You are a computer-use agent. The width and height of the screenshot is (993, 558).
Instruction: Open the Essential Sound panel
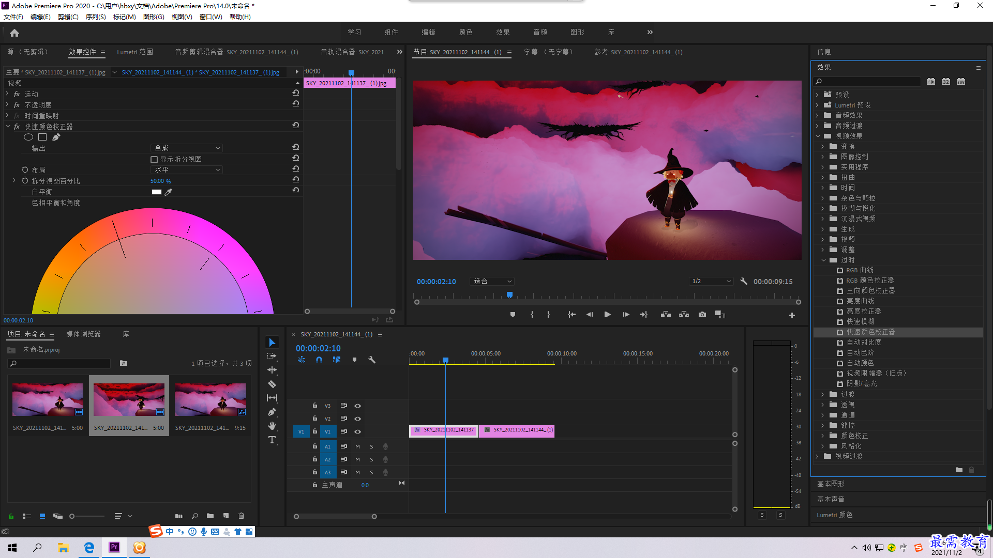click(831, 499)
